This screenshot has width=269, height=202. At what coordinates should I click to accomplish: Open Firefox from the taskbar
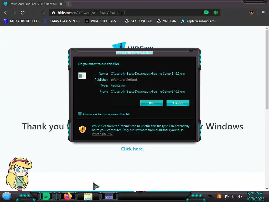coord(68,196)
